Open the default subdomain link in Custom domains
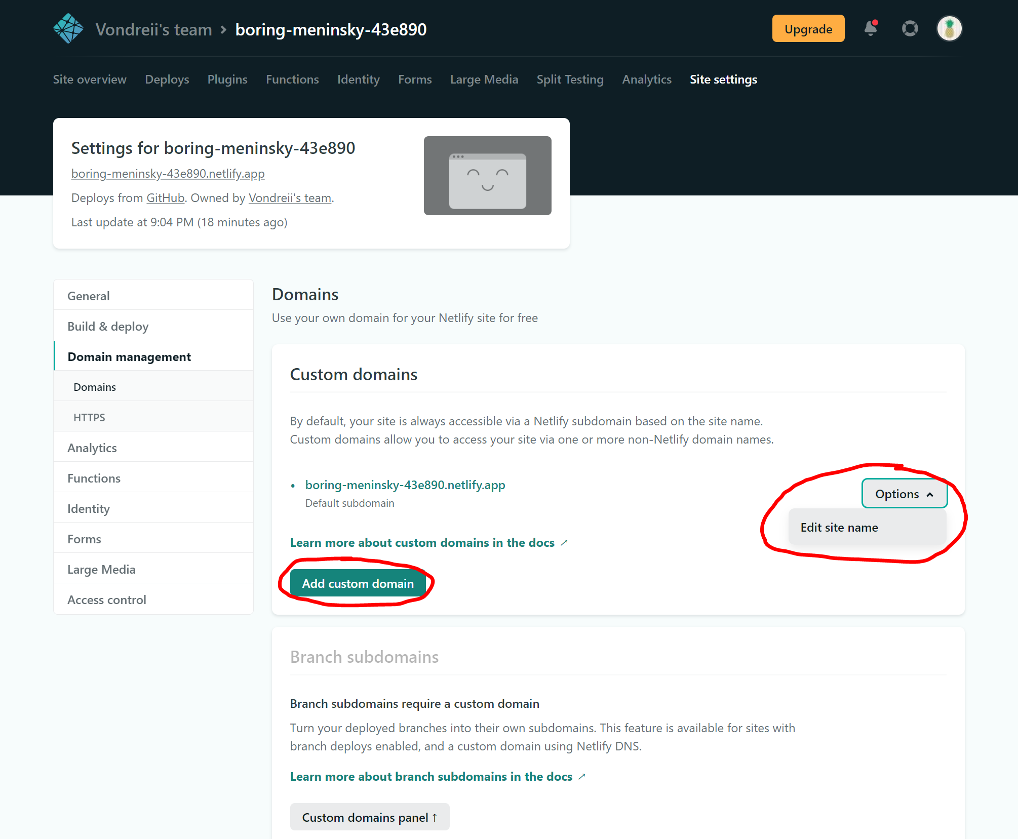The image size is (1018, 839). pyautogui.click(x=405, y=485)
